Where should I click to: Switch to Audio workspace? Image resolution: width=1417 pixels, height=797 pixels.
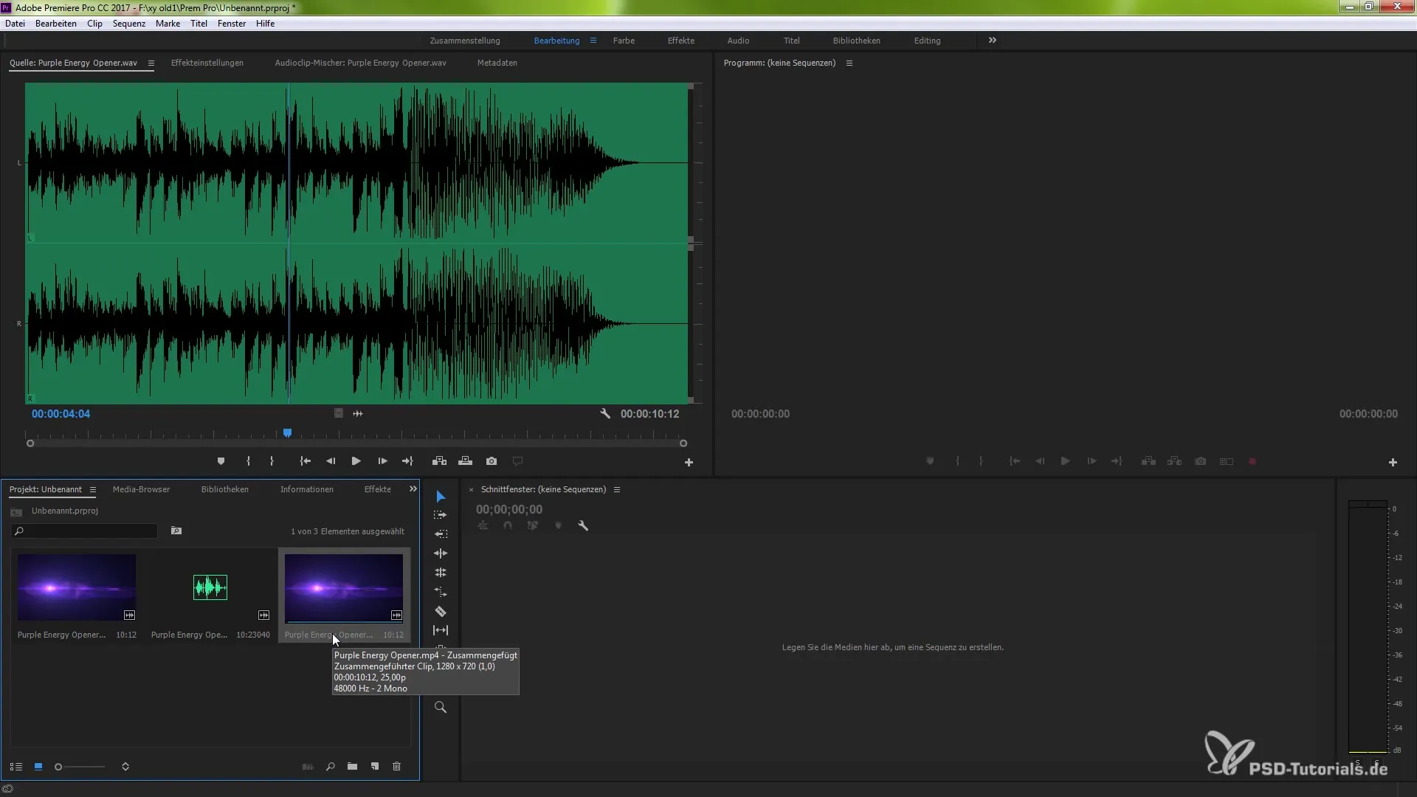(x=738, y=41)
